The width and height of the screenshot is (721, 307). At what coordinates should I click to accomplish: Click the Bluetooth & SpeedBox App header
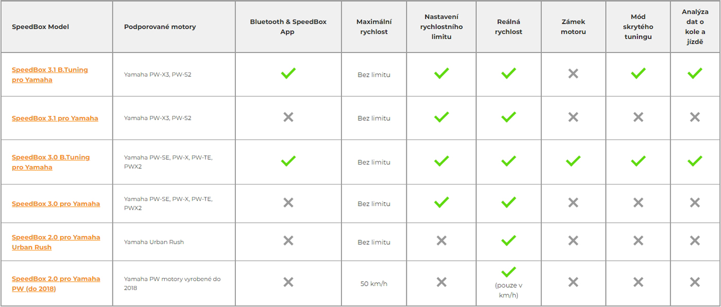288,27
